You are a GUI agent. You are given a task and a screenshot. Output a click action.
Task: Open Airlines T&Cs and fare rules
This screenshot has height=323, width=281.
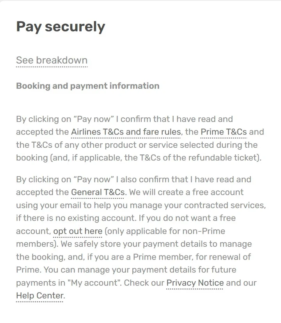126,132
